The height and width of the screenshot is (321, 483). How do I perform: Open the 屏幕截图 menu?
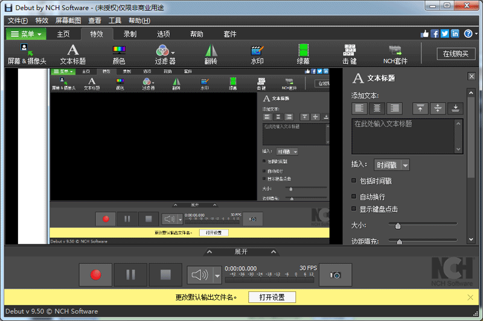point(68,20)
